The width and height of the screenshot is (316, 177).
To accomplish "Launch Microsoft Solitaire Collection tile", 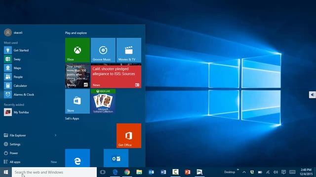I will [103, 101].
